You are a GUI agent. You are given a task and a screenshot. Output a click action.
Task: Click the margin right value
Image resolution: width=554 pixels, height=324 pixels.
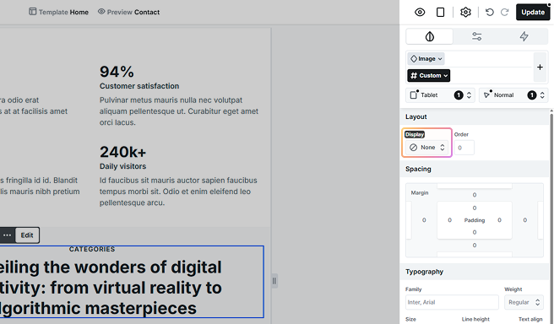525,220
